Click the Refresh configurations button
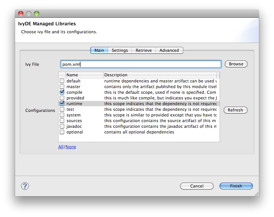 click(235, 110)
